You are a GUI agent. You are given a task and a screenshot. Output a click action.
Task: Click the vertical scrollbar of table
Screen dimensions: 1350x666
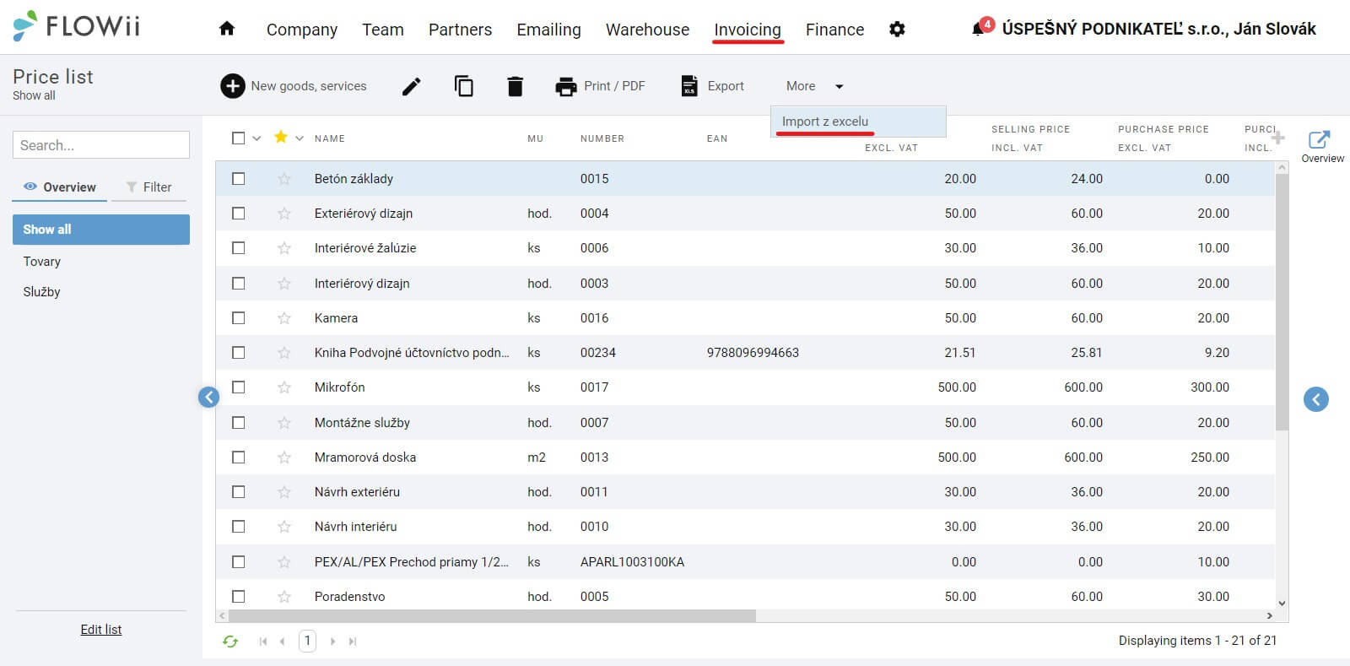tap(1282, 302)
